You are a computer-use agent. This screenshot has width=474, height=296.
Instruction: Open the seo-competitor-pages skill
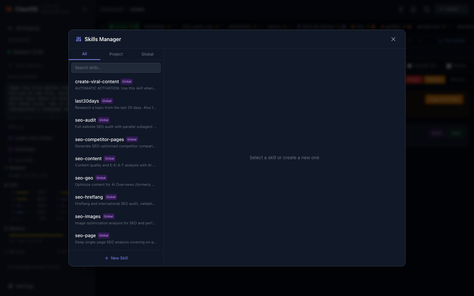(x=99, y=139)
